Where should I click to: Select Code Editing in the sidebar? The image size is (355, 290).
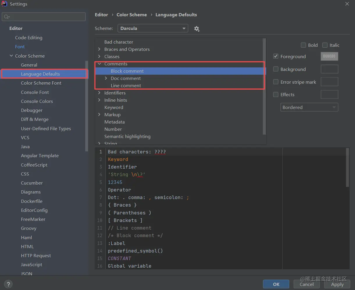pos(28,37)
